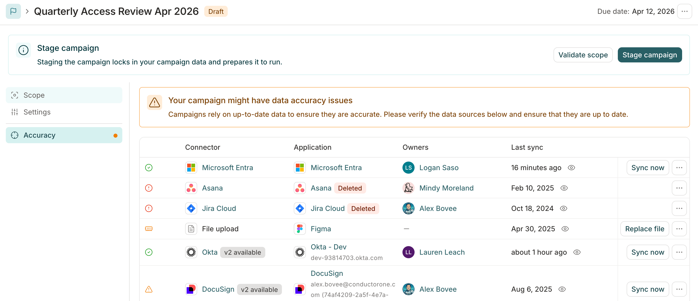Click Sync now for DocuSign
Screen dimensions: 698x301
(648, 289)
